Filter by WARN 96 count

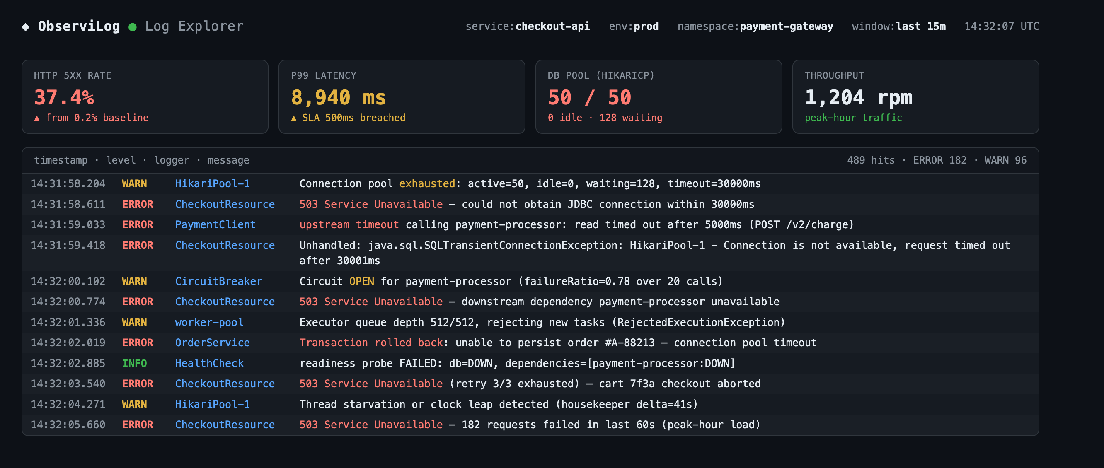(1005, 160)
